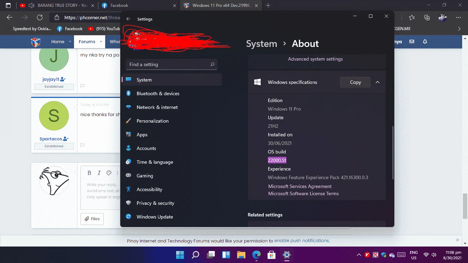Open the forum inbox envelope icon

[x=412, y=41]
